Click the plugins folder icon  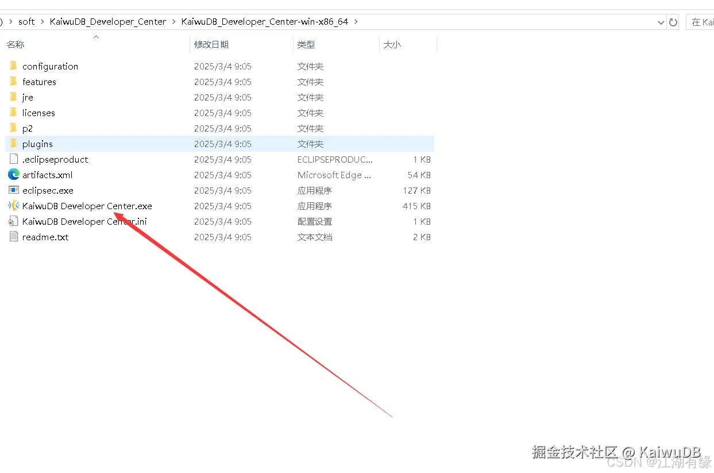point(14,144)
